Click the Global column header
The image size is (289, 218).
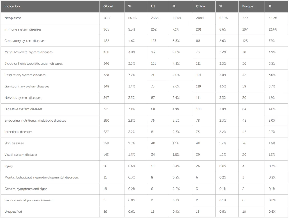[x=108, y=6]
